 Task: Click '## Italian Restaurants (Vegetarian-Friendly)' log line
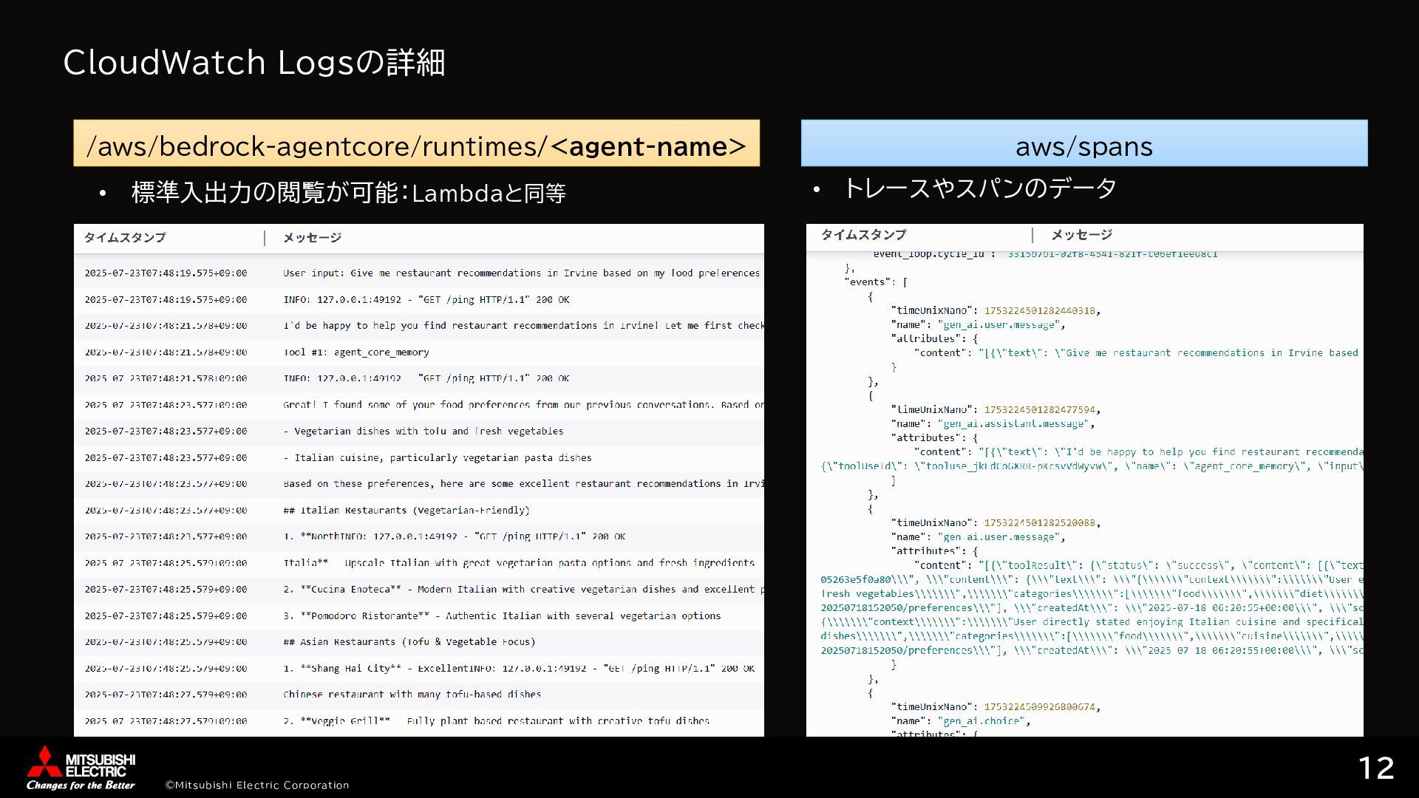tap(406, 510)
